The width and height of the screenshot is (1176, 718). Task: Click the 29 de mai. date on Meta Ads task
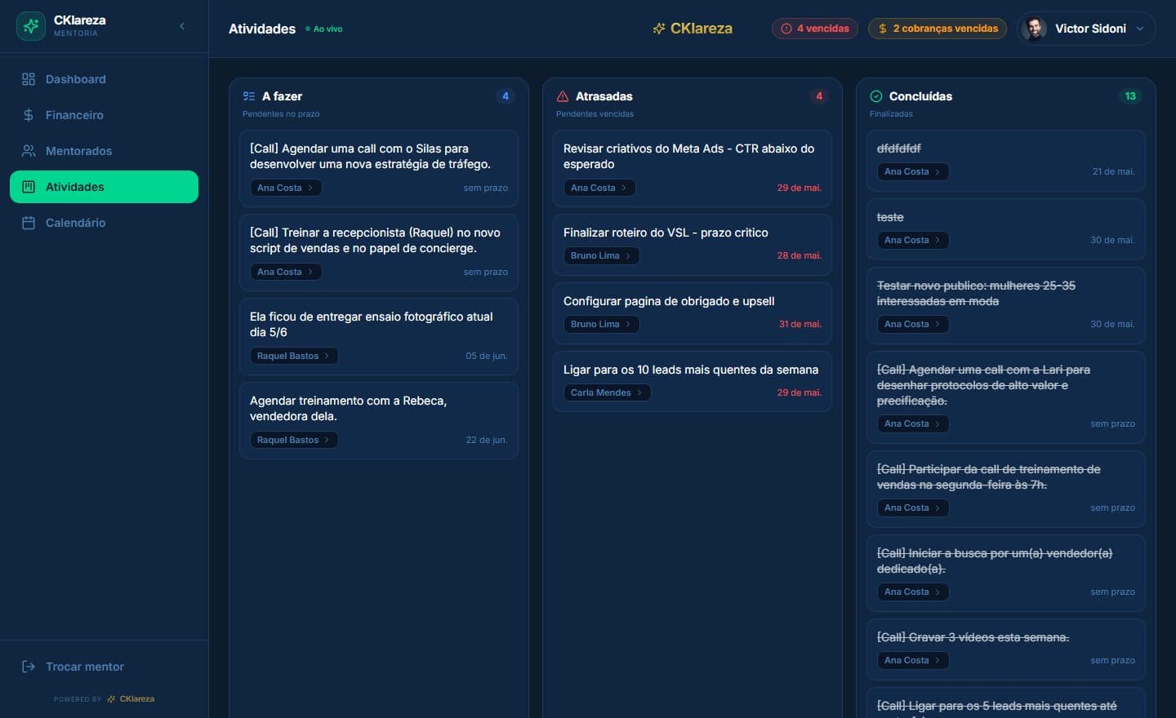[800, 188]
